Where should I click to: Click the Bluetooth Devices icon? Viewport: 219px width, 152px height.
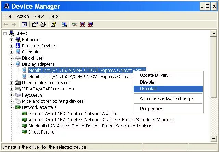[x=18, y=46]
